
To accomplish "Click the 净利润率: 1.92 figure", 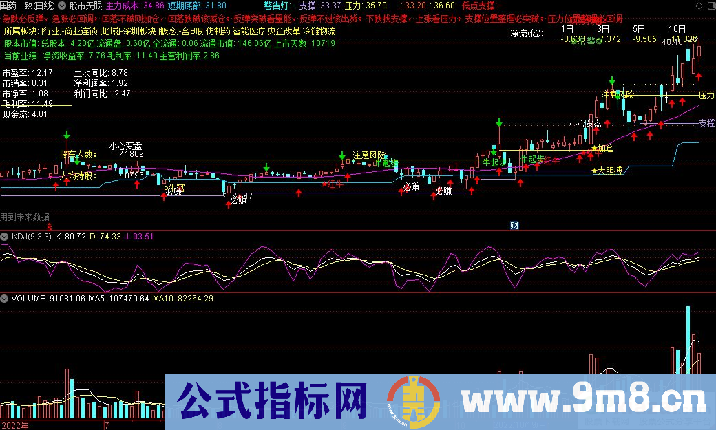I will pos(101,83).
